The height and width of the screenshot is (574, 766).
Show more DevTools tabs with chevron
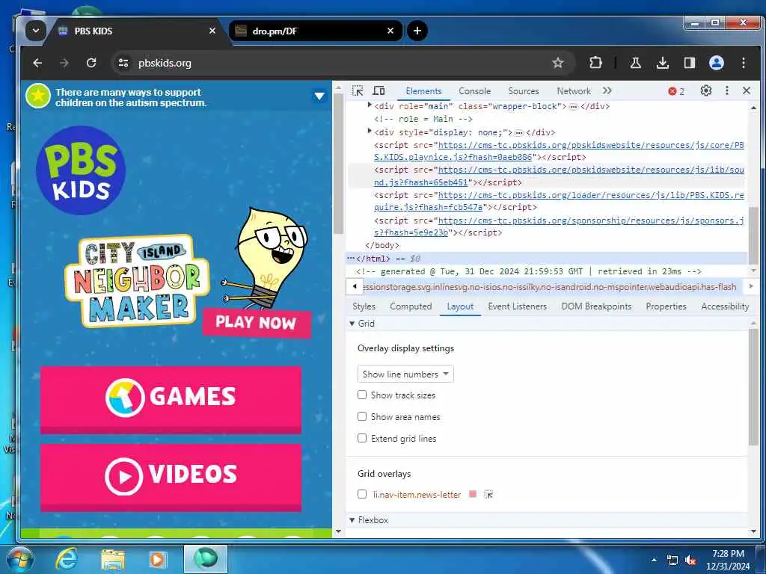(x=607, y=90)
